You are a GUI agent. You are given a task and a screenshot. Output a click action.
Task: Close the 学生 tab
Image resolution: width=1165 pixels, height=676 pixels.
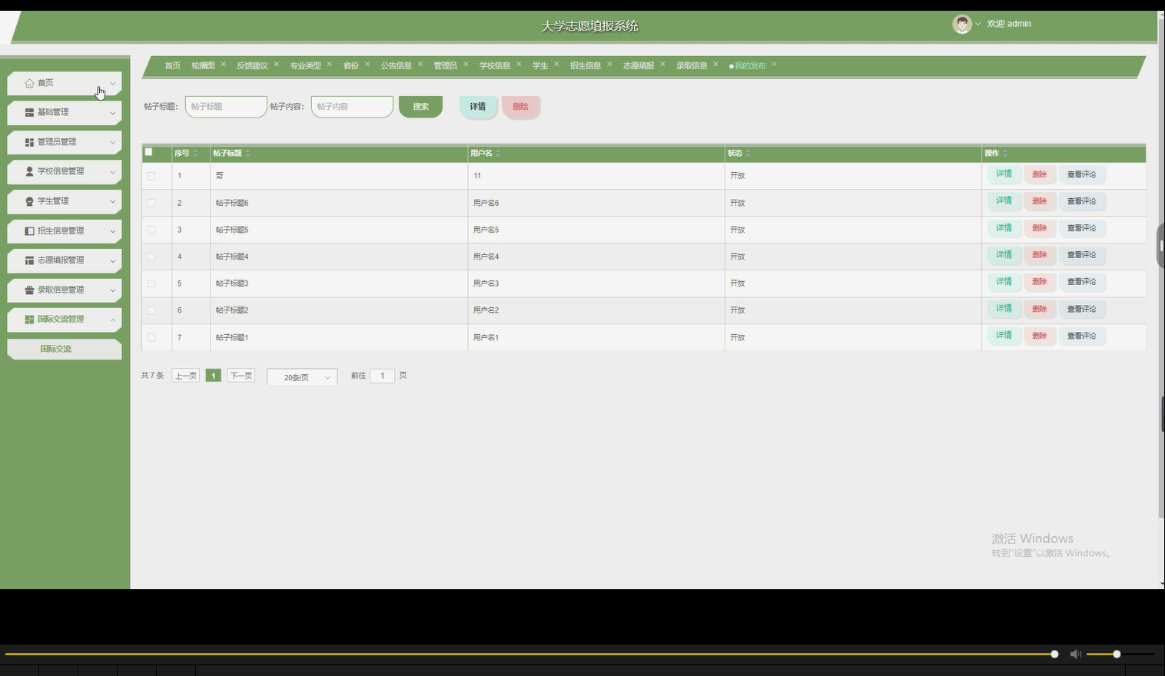coord(556,65)
